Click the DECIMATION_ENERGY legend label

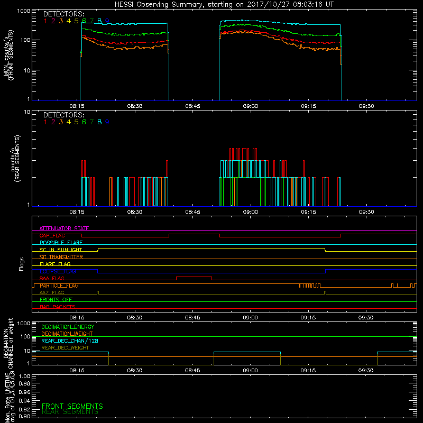pos(68,327)
